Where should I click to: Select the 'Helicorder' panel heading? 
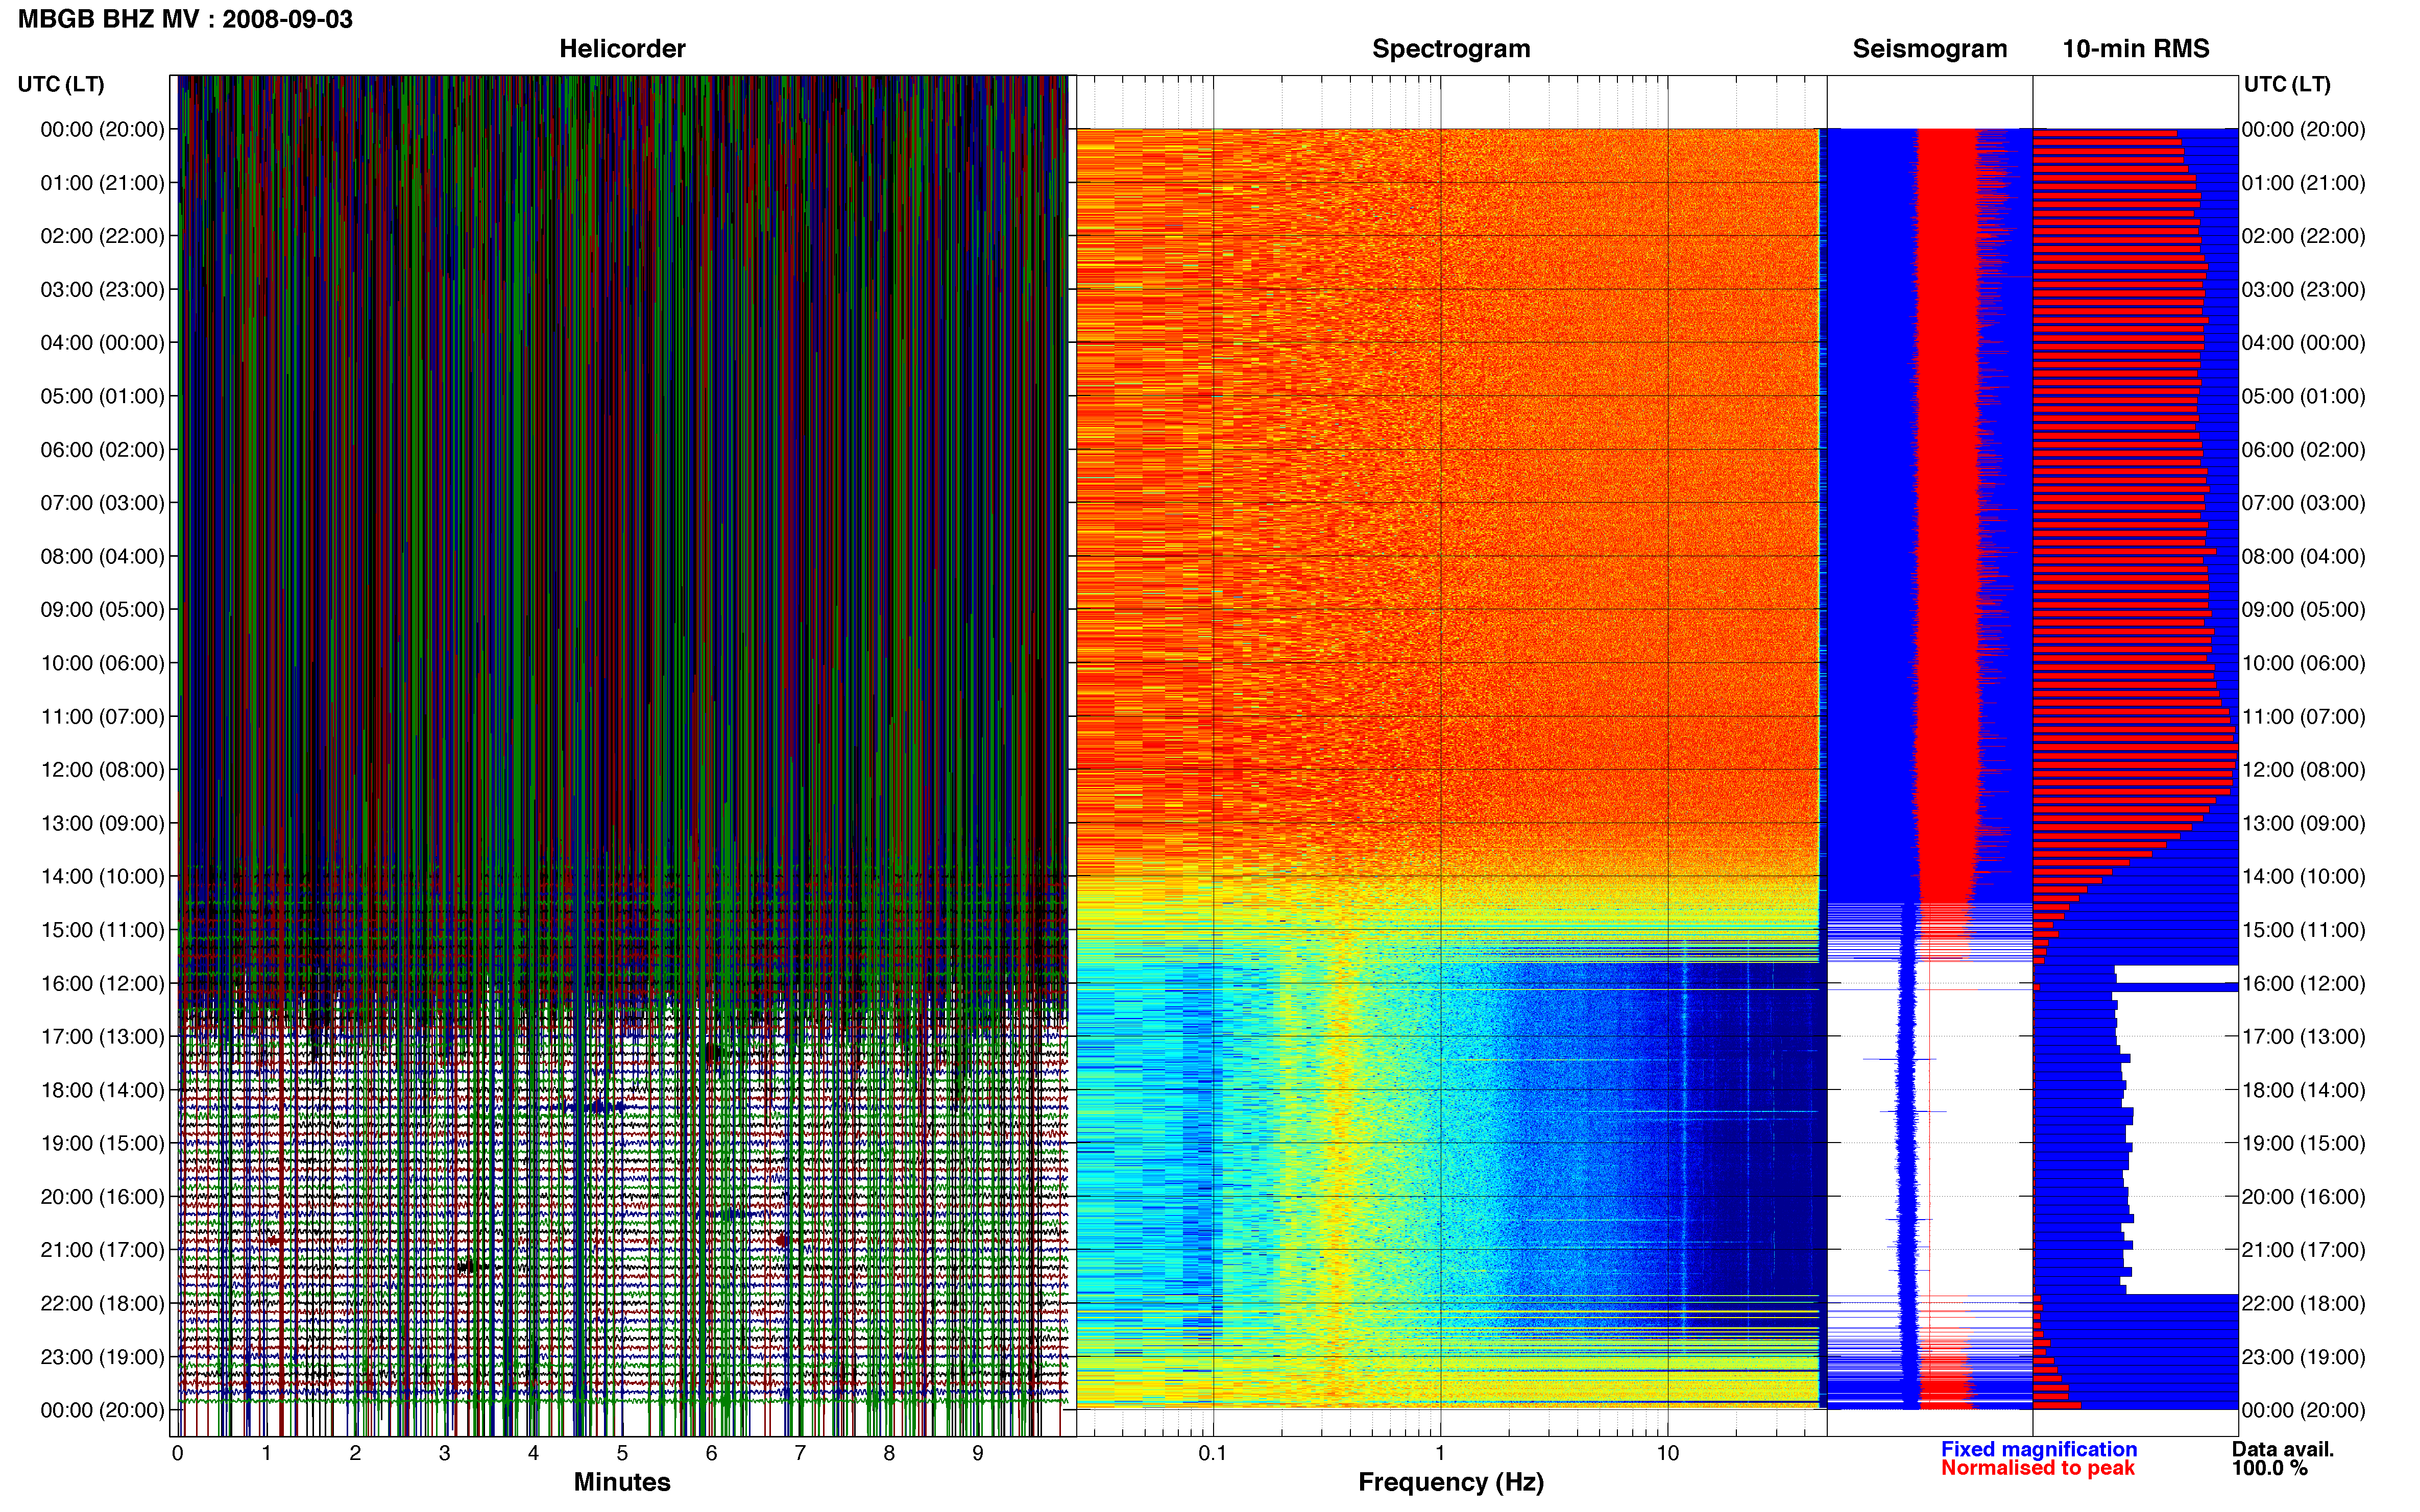tap(621, 49)
